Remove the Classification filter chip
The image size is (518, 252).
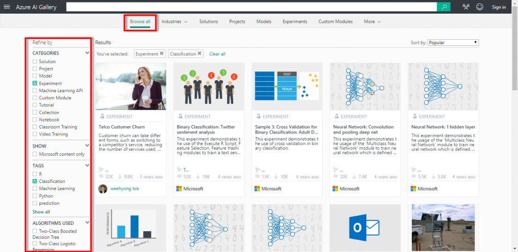(199, 53)
